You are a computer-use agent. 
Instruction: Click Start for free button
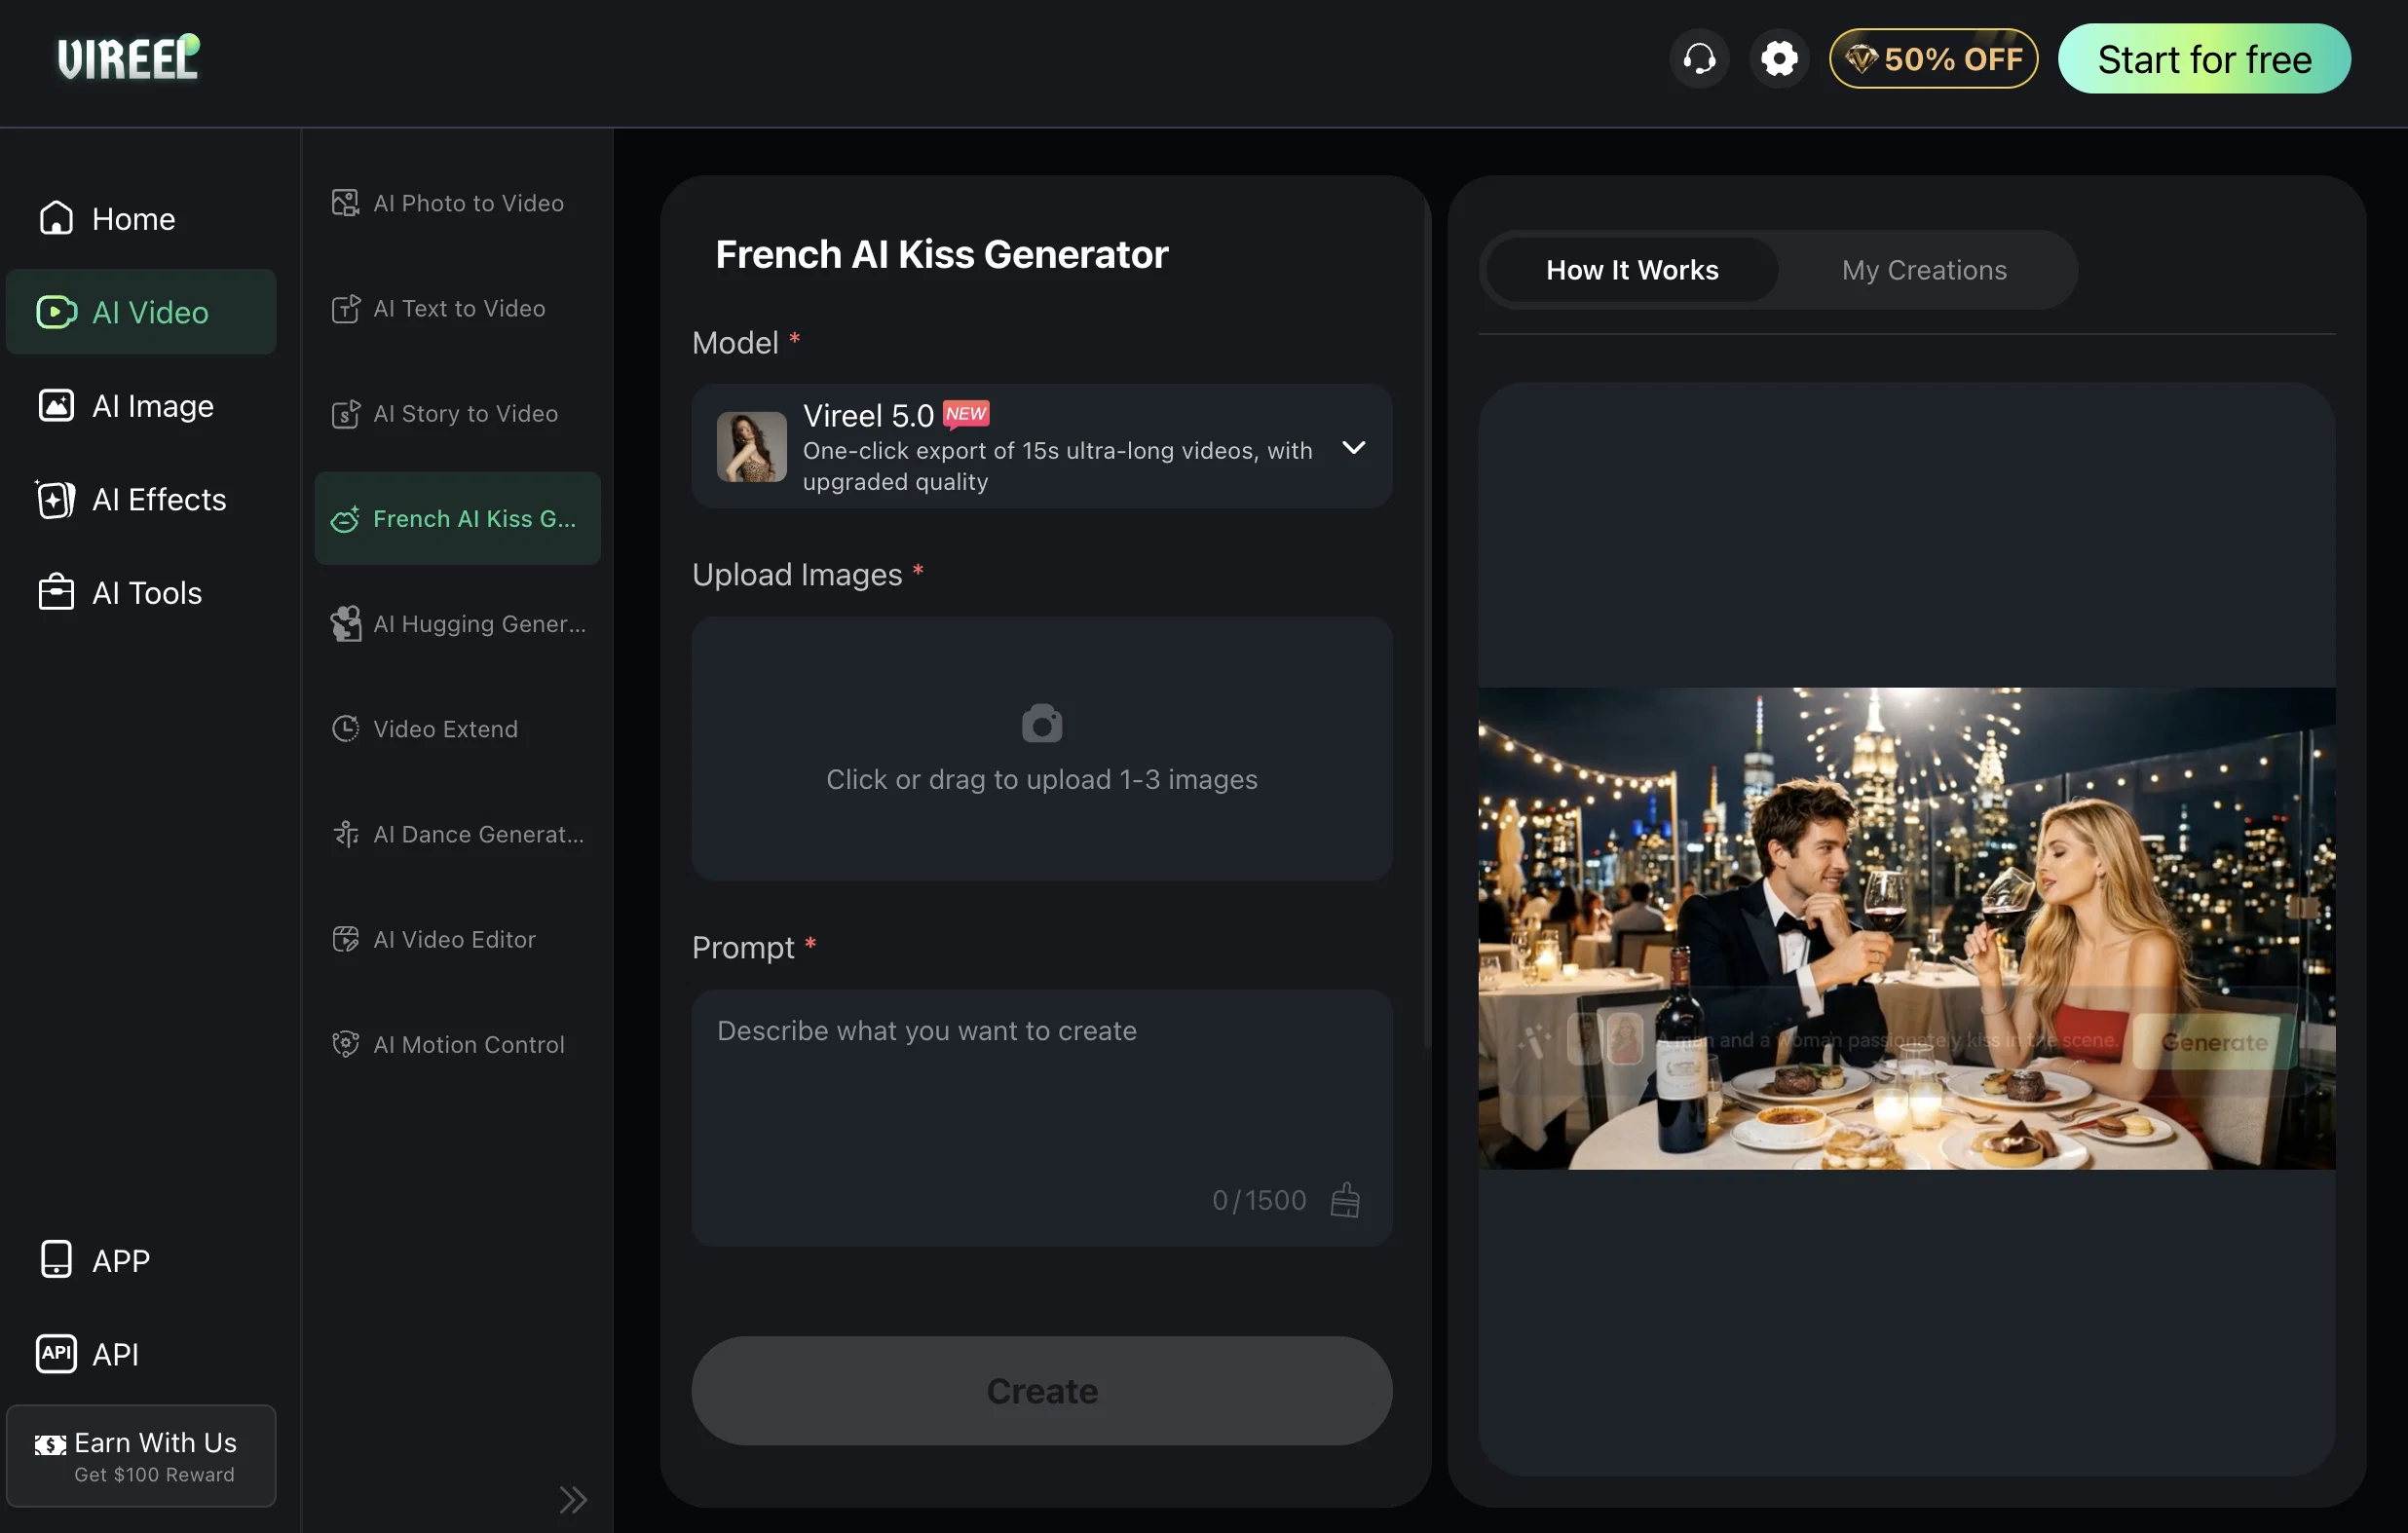tap(2204, 59)
